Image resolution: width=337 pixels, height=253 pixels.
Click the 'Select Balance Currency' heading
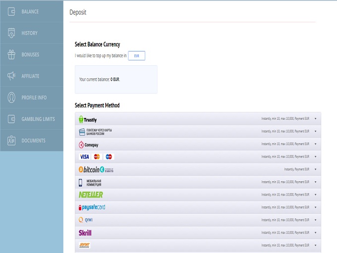click(x=97, y=45)
